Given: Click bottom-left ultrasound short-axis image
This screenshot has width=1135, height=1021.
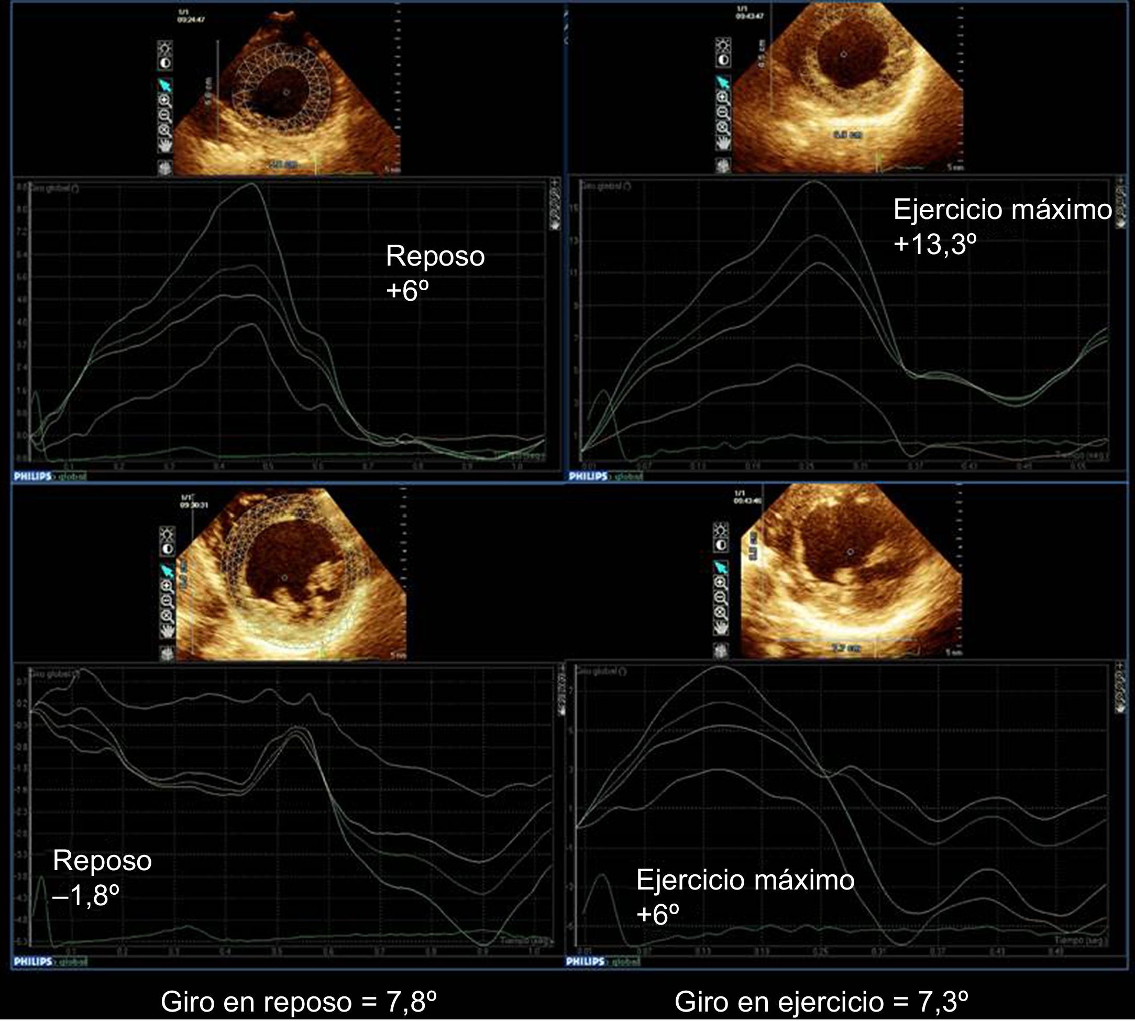Looking at the screenshot, I should coord(292,575).
